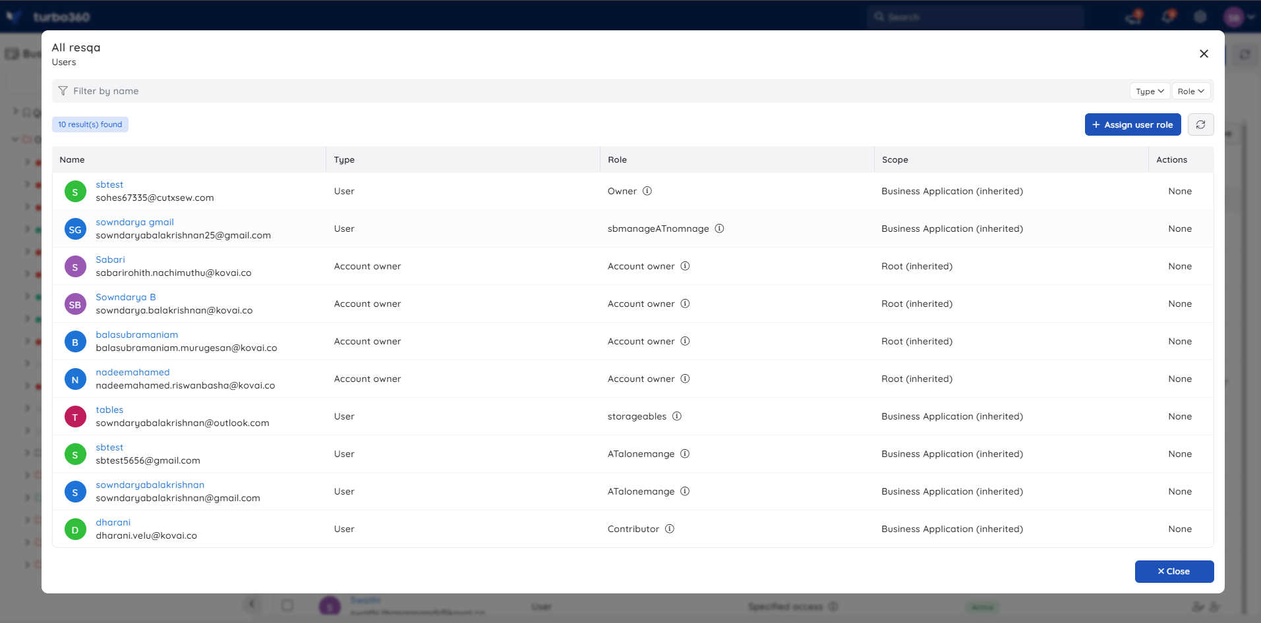Show info for storageables role
The width and height of the screenshot is (1261, 623).
[x=677, y=416]
